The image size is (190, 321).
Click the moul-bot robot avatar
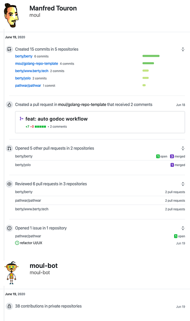11,273
